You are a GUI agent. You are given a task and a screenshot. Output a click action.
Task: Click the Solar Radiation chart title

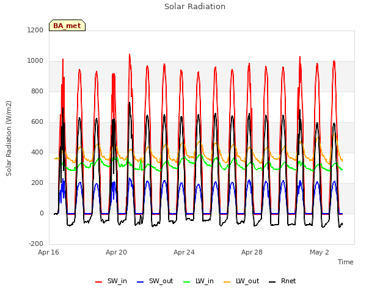pos(195,7)
